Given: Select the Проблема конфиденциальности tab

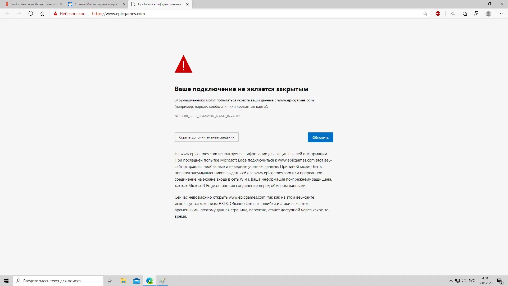Looking at the screenshot, I should [x=160, y=4].
